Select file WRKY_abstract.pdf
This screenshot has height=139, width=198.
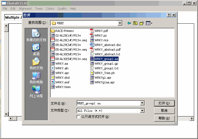click(x=105, y=50)
